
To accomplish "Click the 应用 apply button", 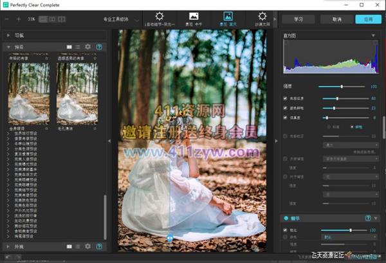I will (x=368, y=19).
